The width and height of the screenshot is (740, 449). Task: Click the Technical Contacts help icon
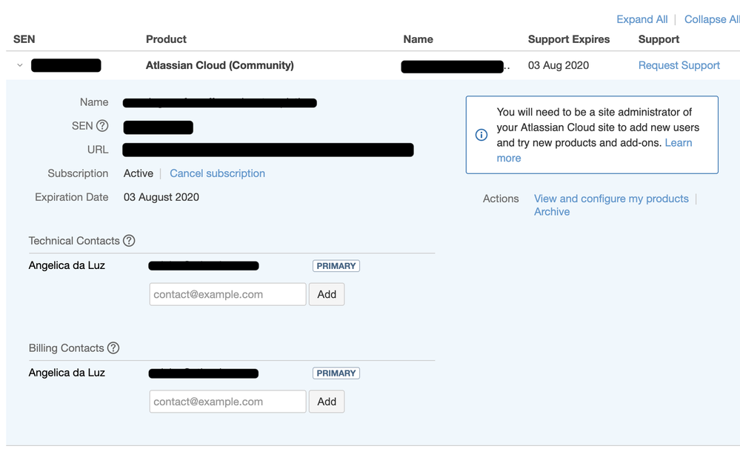[129, 241]
